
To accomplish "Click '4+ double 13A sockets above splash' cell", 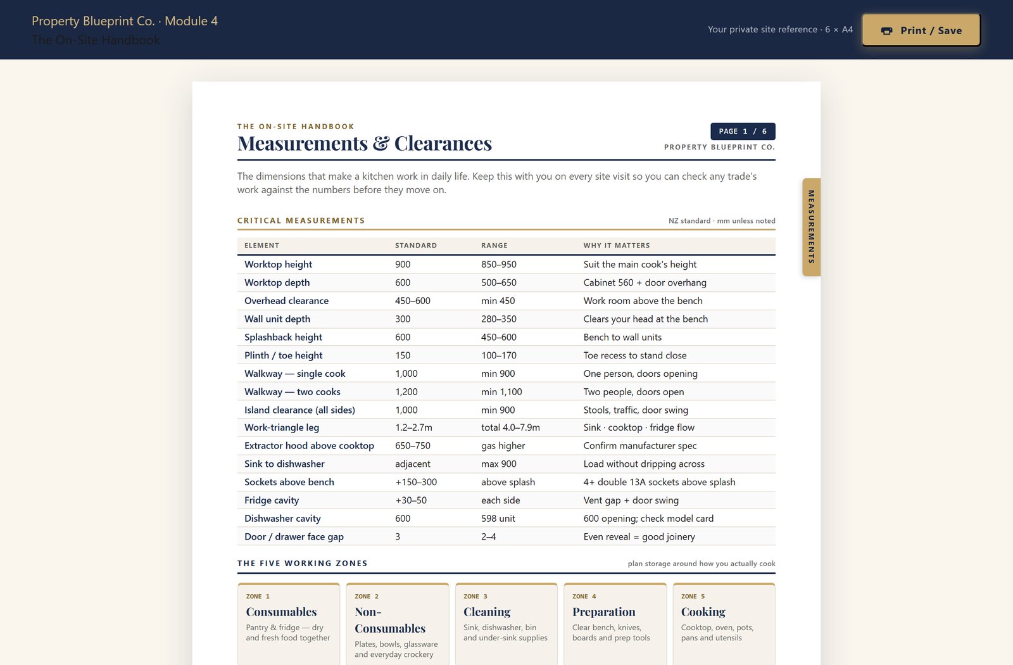I will point(660,482).
